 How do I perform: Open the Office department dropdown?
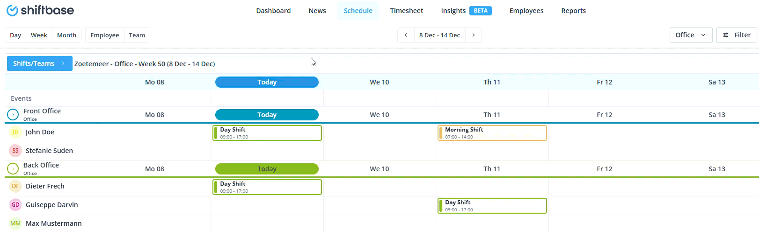click(x=691, y=35)
